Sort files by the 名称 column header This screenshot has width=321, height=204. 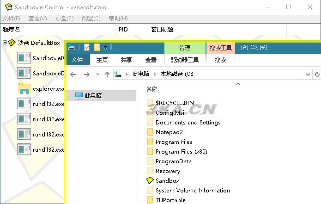coord(151,89)
